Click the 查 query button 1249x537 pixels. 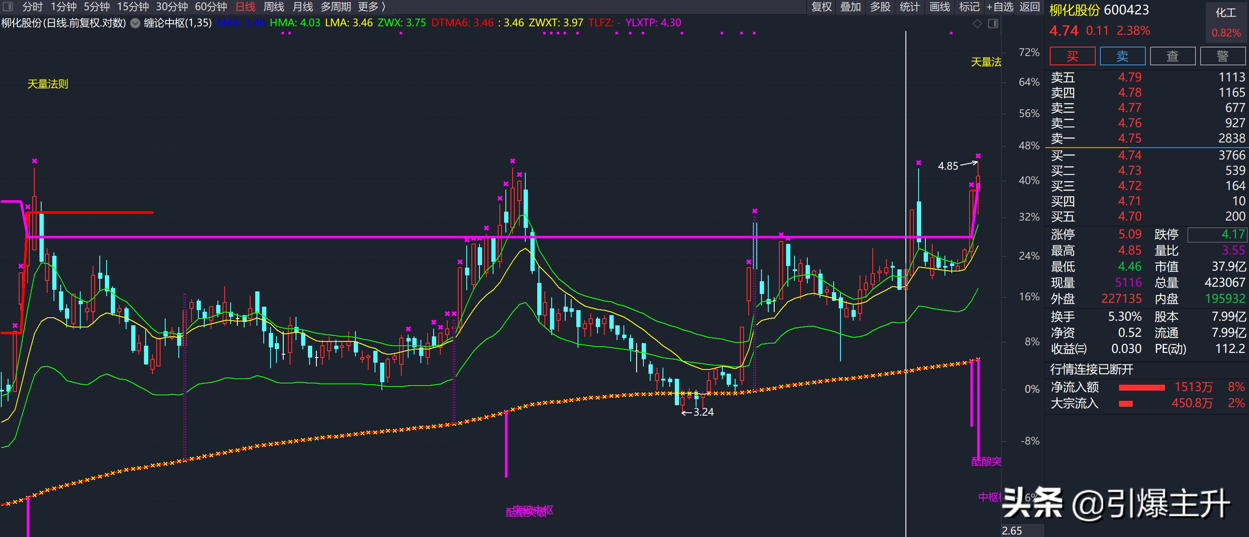1173,56
